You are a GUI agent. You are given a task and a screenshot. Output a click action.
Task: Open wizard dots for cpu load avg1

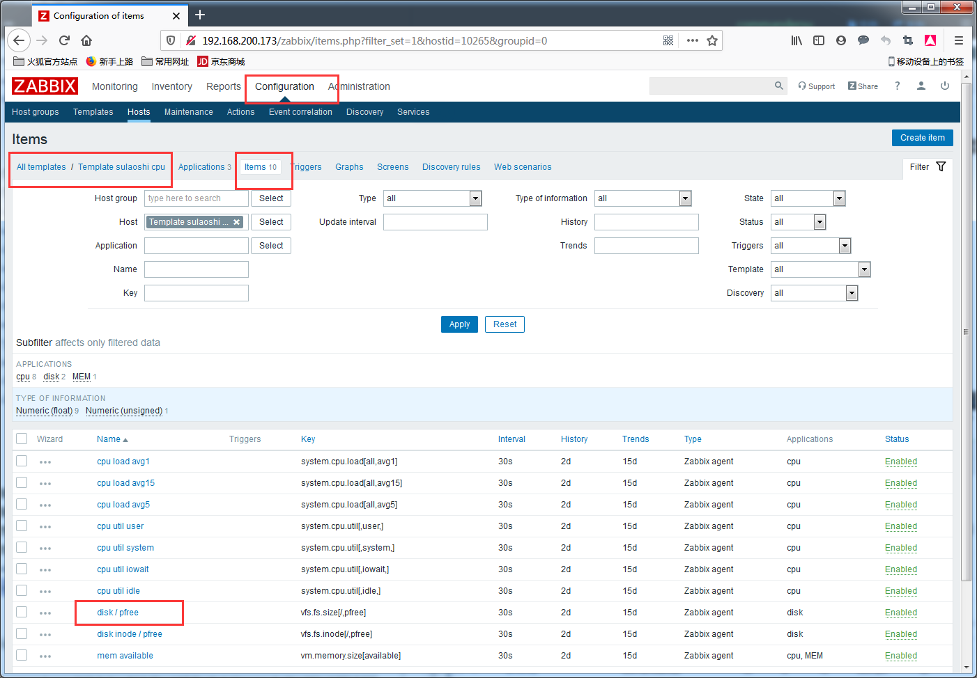(45, 462)
